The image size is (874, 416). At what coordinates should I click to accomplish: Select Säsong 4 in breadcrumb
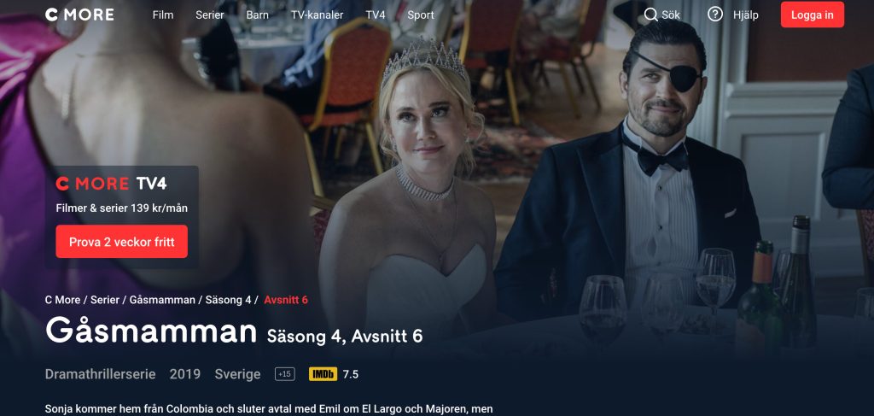228,300
